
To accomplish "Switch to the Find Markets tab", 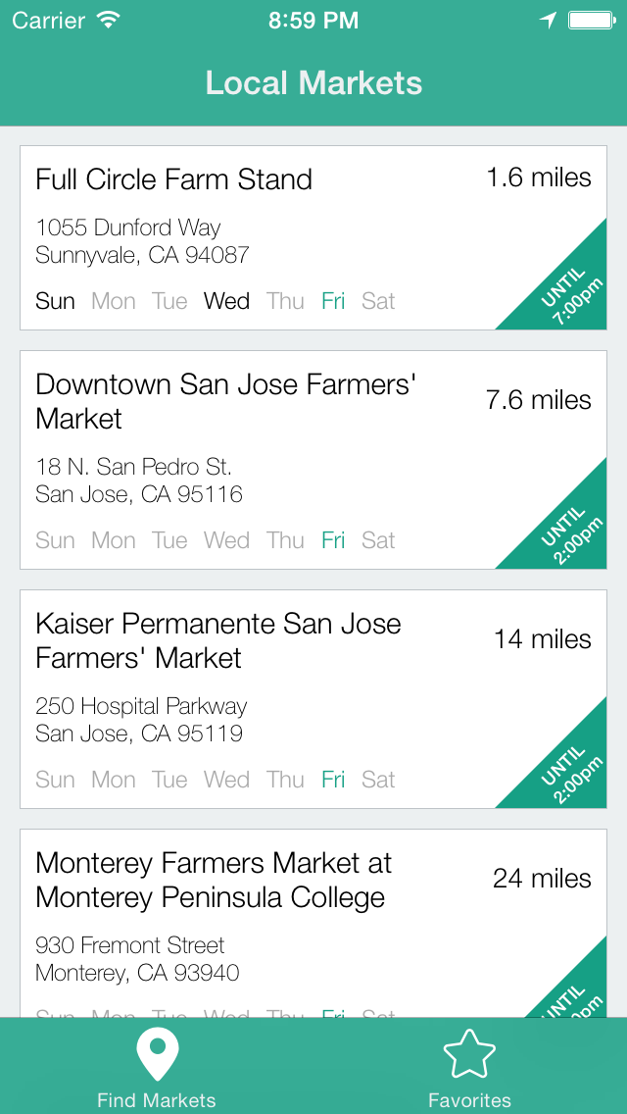I will (x=157, y=1069).
